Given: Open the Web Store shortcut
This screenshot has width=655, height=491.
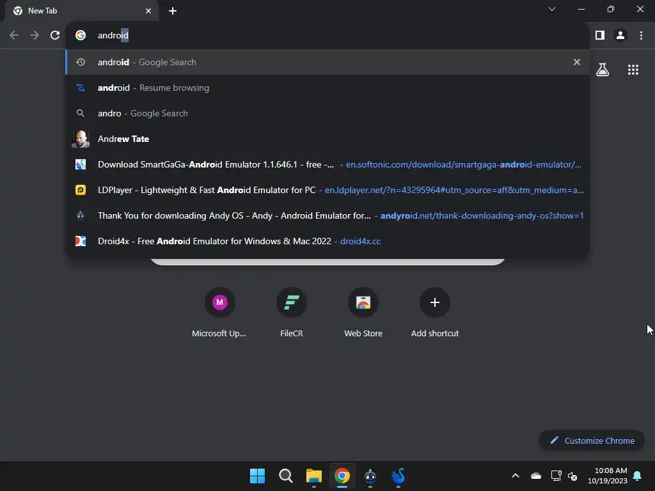Looking at the screenshot, I should (x=363, y=312).
